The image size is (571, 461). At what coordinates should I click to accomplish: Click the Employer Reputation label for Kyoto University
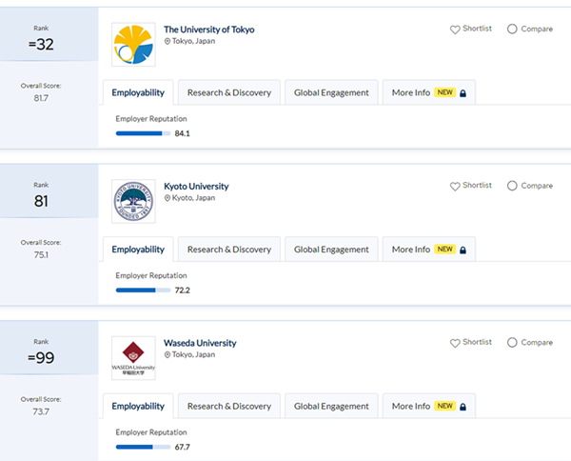tap(151, 275)
